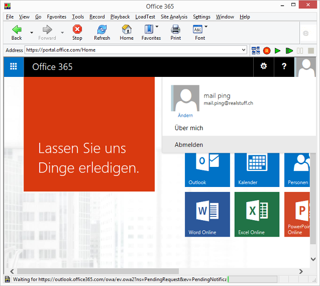Click the user avatar in header
Viewport: 320px width, 286px height.
[306, 67]
